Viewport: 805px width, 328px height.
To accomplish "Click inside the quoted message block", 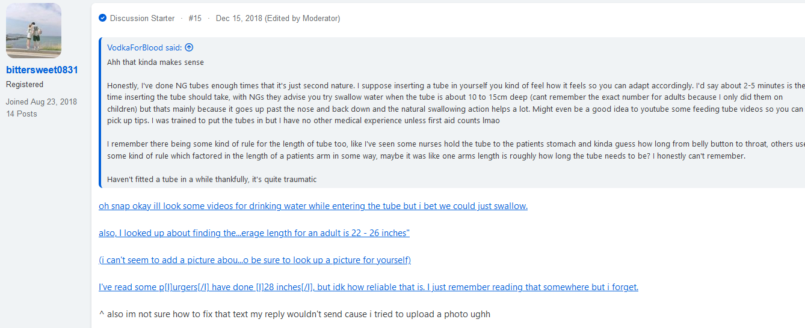I will click(x=452, y=112).
